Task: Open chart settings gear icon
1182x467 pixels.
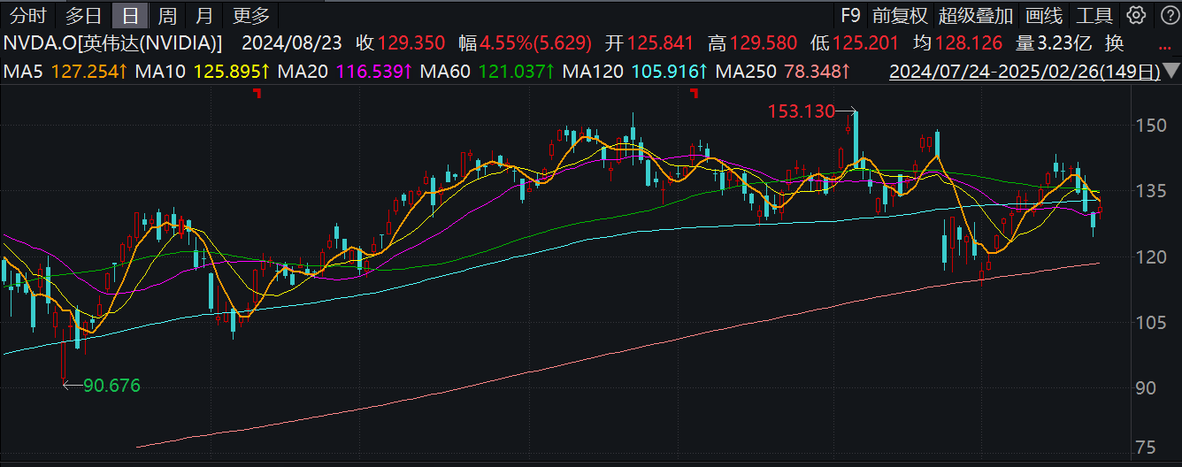Action: click(x=1137, y=15)
